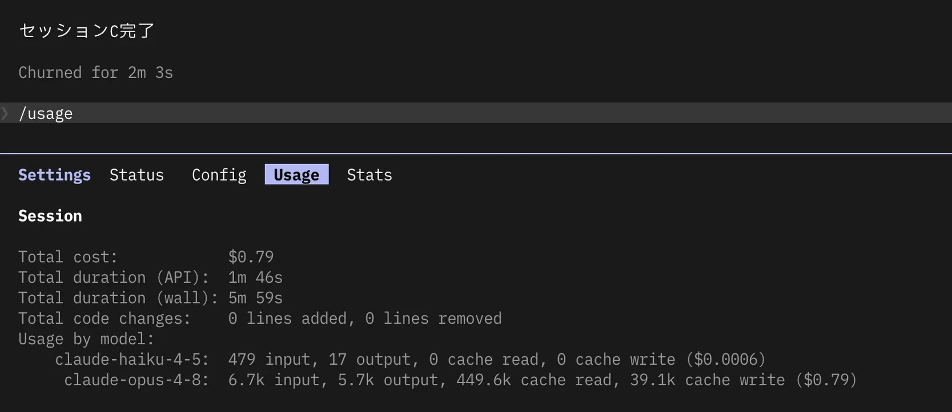The width and height of the screenshot is (952, 412).
Task: Click the Total cost $0.79 value
Action: pyautogui.click(x=251, y=256)
